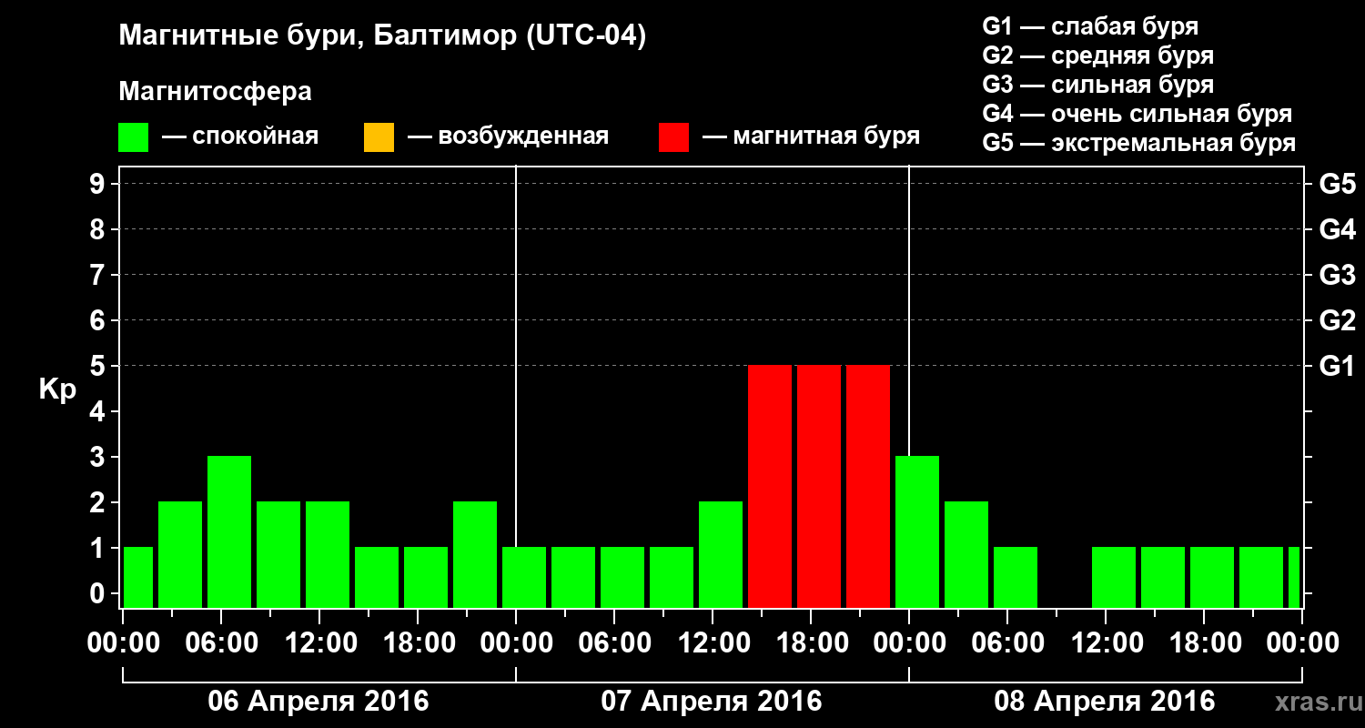Select legend line 'G2 — средняя буря'

[1097, 56]
